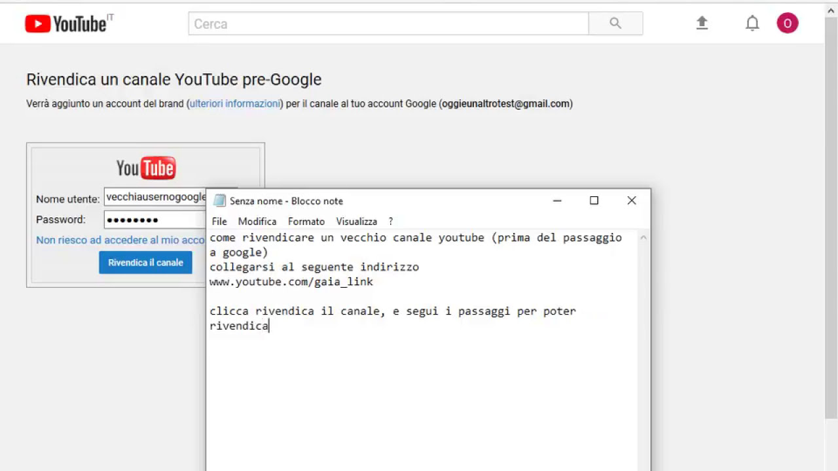Open the Visualizza menu in Blocco note
The height and width of the screenshot is (471, 838).
(357, 222)
